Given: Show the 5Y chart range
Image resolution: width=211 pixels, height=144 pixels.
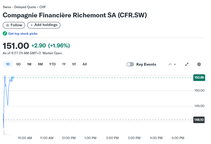Looking at the screenshot, I should click(x=74, y=64).
